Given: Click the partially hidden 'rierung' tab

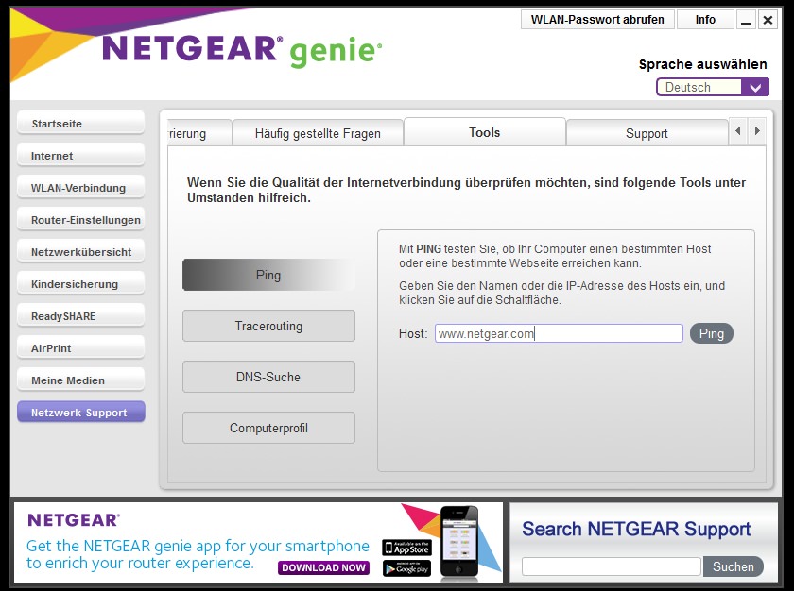Looking at the screenshot, I should tap(199, 133).
